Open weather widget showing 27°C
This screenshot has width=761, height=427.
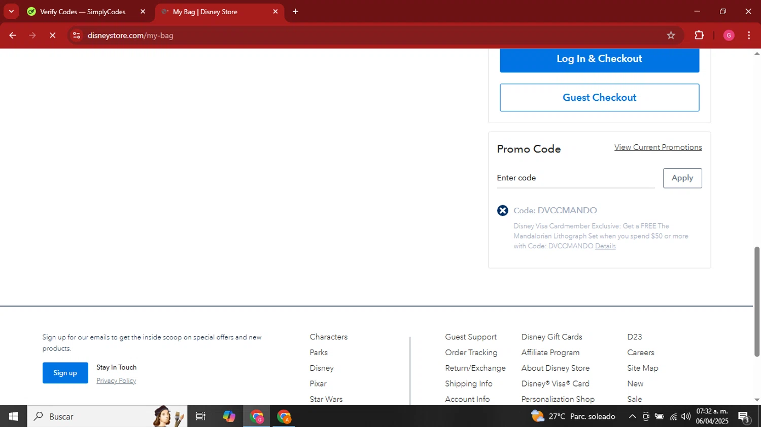pos(573,416)
